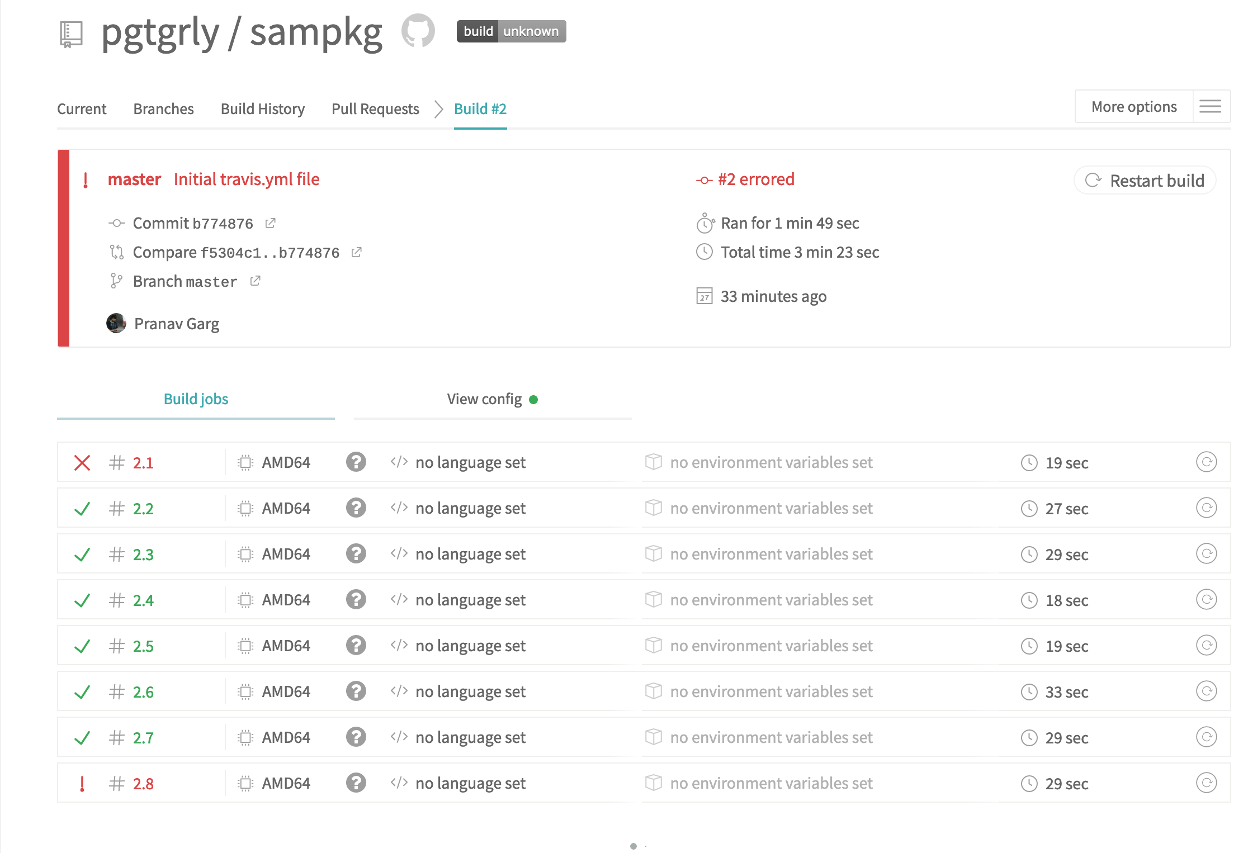
Task: Click the Restart build button
Action: pyautogui.click(x=1145, y=181)
